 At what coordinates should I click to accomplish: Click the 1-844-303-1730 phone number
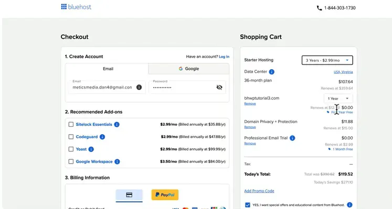[x=340, y=8]
